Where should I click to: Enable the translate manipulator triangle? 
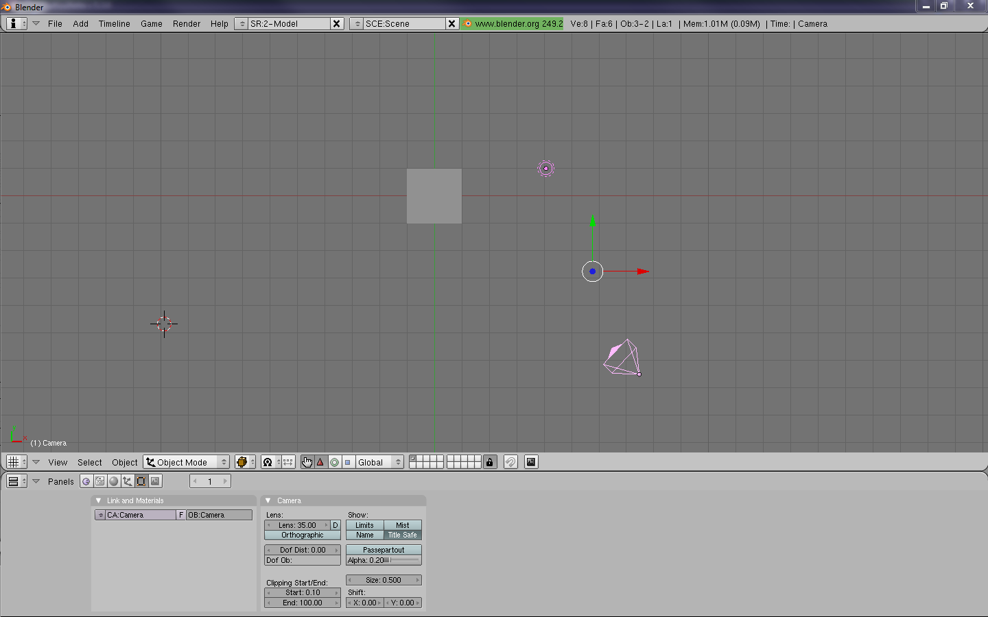pyautogui.click(x=320, y=462)
